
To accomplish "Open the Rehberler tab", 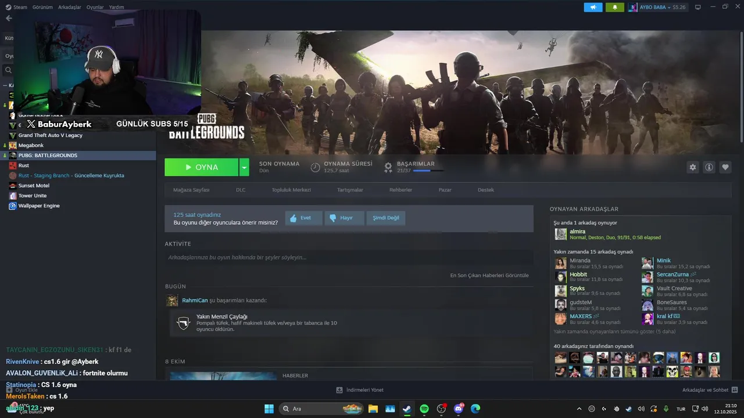I will tap(400, 190).
